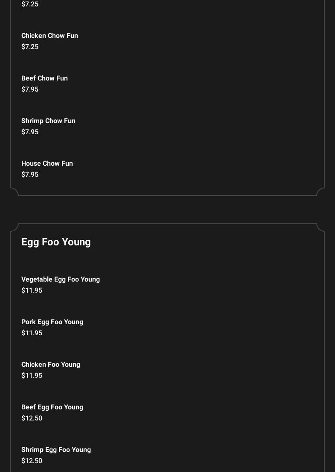
Task: Click the $12.50 price under Beef Egg Foo Young
Action: (x=32, y=418)
